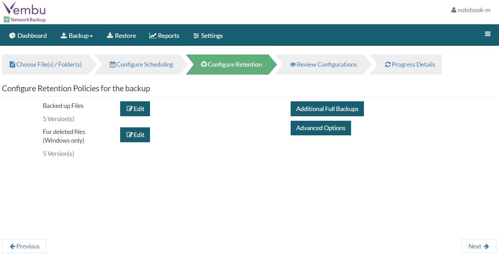The image size is (499, 254).
Task: Click the notebook-m user icon
Action: click(454, 10)
